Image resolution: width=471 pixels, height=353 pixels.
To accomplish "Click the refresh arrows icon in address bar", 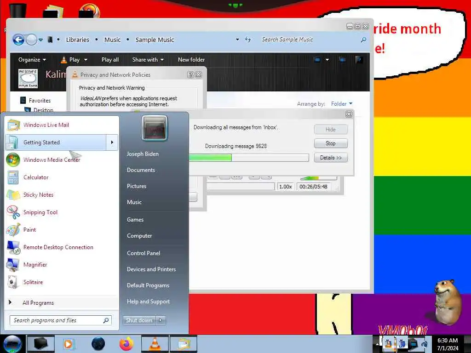I will pyautogui.click(x=248, y=40).
